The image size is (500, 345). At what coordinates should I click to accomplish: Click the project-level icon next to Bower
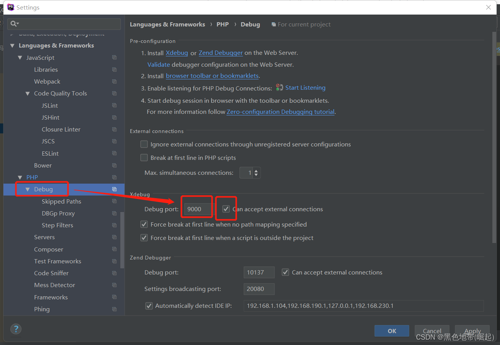114,165
